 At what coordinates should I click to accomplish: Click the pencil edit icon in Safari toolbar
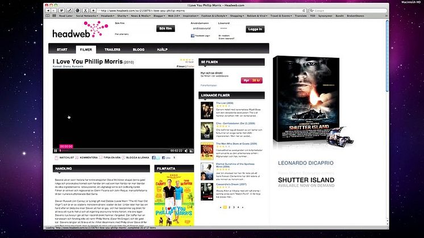[69, 11]
